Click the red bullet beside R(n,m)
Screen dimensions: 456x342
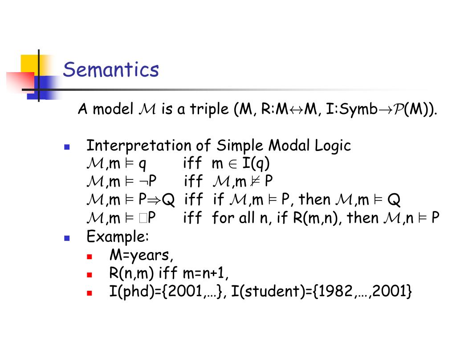pyautogui.click(x=89, y=274)
